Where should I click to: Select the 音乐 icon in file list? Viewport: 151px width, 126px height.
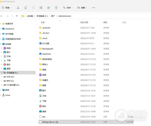point(40,106)
